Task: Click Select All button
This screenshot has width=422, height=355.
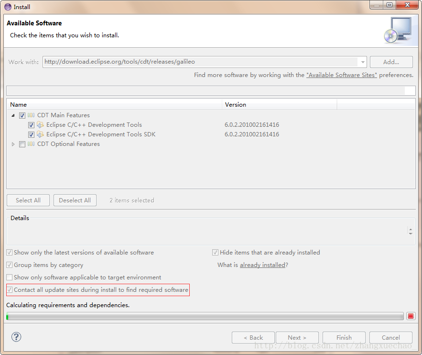Action: click(28, 200)
